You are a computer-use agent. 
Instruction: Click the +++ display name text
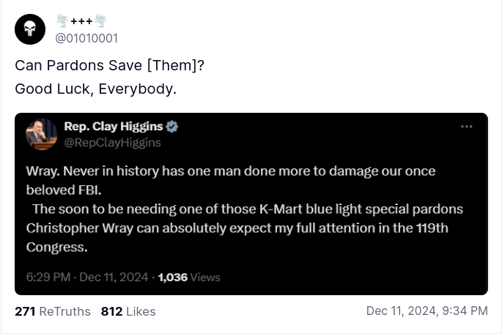coord(81,21)
